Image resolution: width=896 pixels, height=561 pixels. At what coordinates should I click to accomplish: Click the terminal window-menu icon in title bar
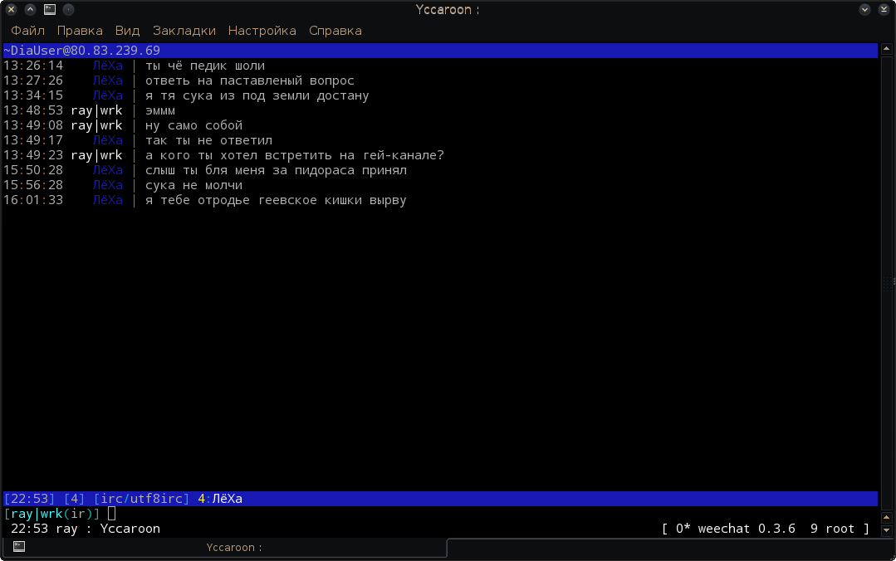(49, 10)
